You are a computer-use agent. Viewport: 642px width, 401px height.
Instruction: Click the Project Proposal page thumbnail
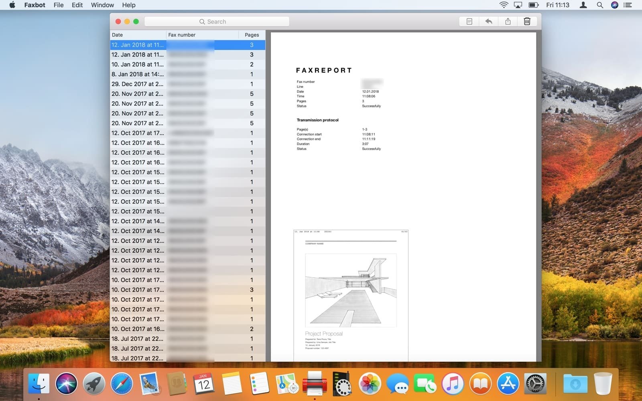point(351,296)
